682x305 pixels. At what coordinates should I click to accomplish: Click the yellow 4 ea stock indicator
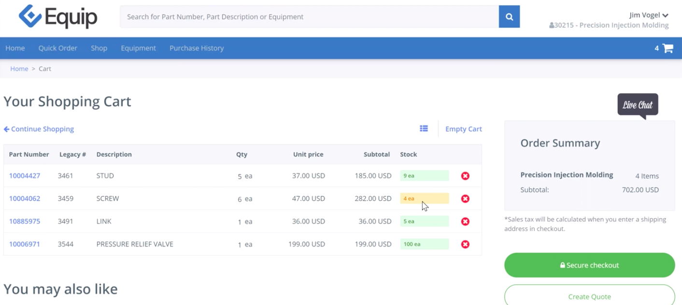pos(424,199)
